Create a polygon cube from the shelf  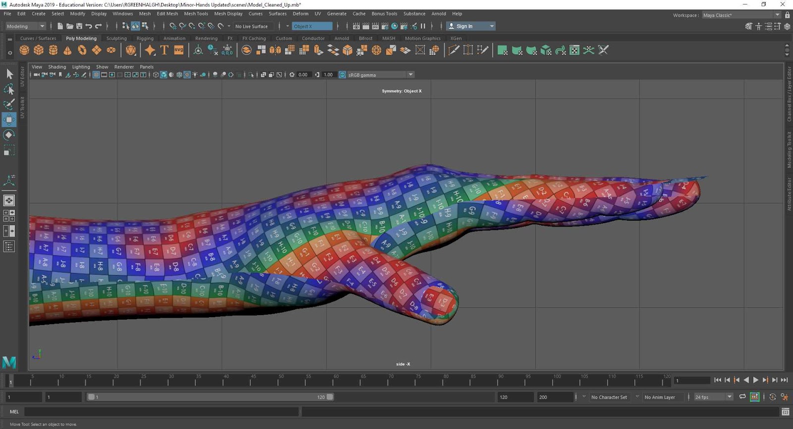point(39,50)
